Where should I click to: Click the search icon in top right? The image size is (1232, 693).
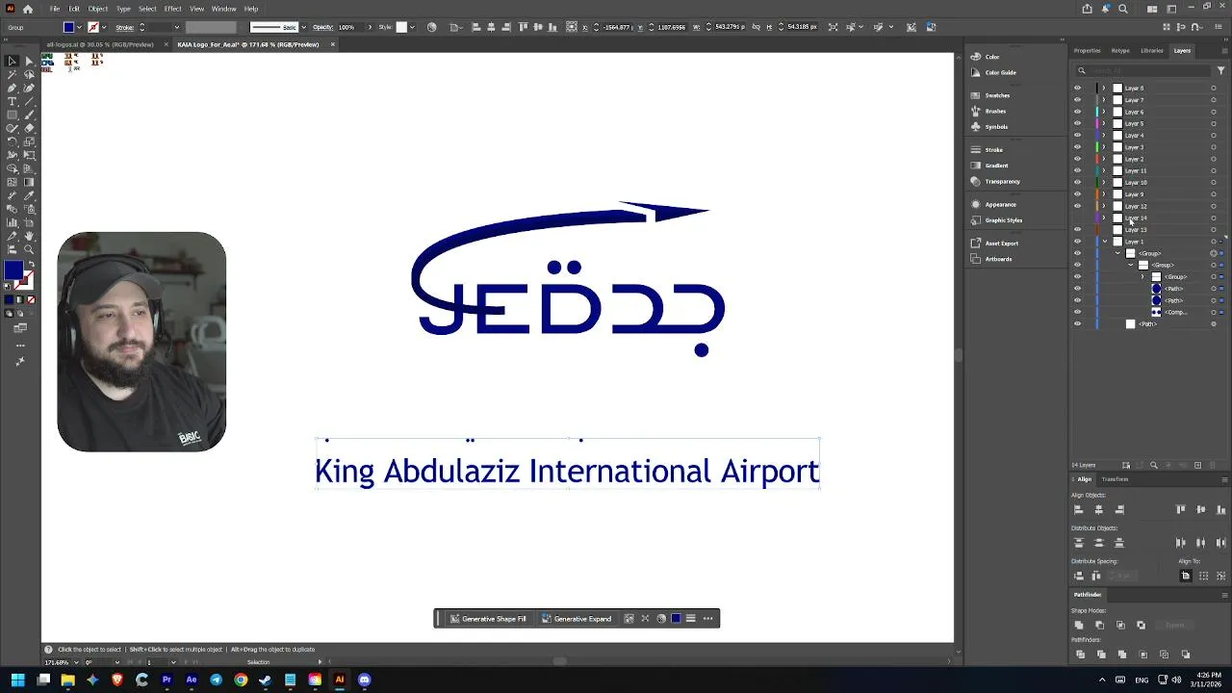coord(1123,9)
